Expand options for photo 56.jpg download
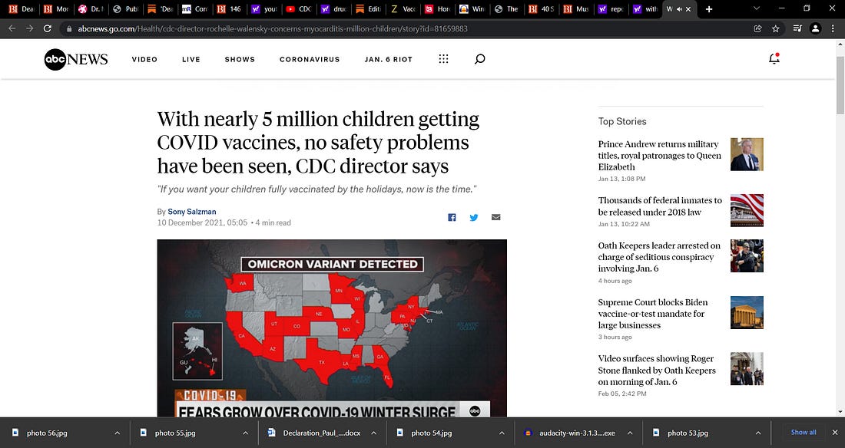845x448 pixels. click(117, 433)
